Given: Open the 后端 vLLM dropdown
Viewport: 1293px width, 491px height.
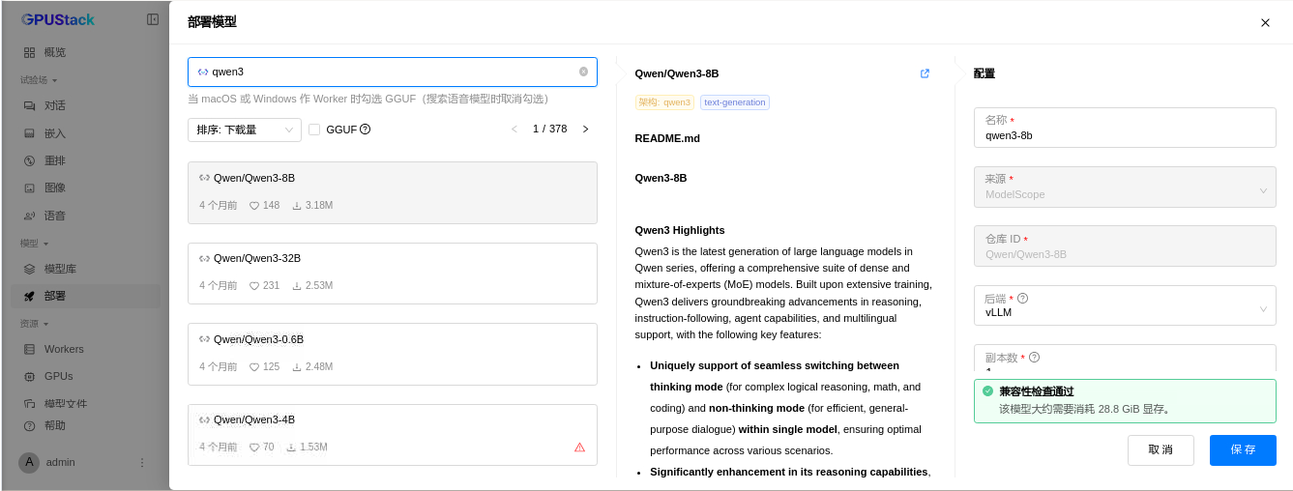Looking at the screenshot, I should point(1125,305).
